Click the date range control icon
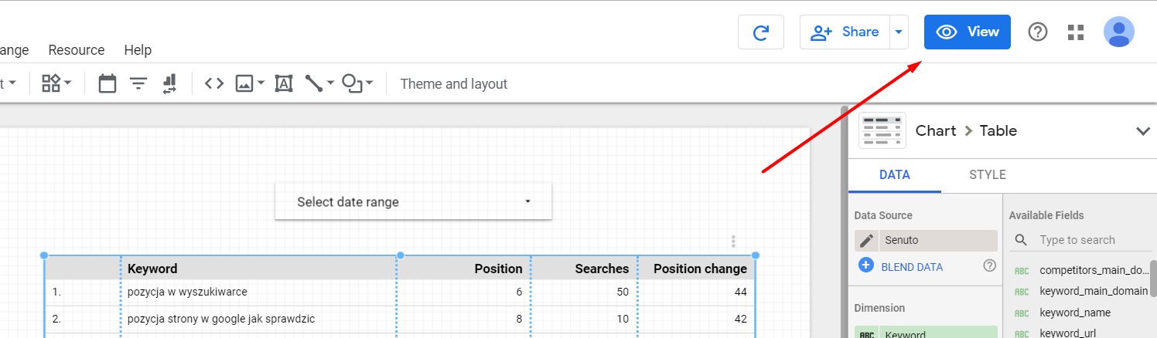 [108, 83]
